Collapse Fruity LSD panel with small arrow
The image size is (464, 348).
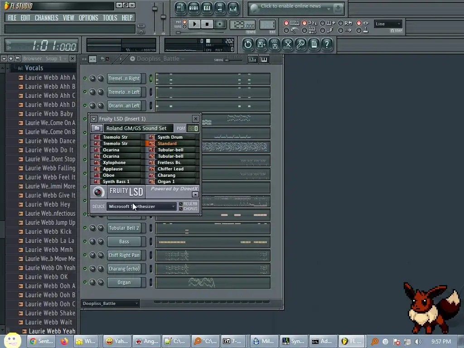point(195,194)
